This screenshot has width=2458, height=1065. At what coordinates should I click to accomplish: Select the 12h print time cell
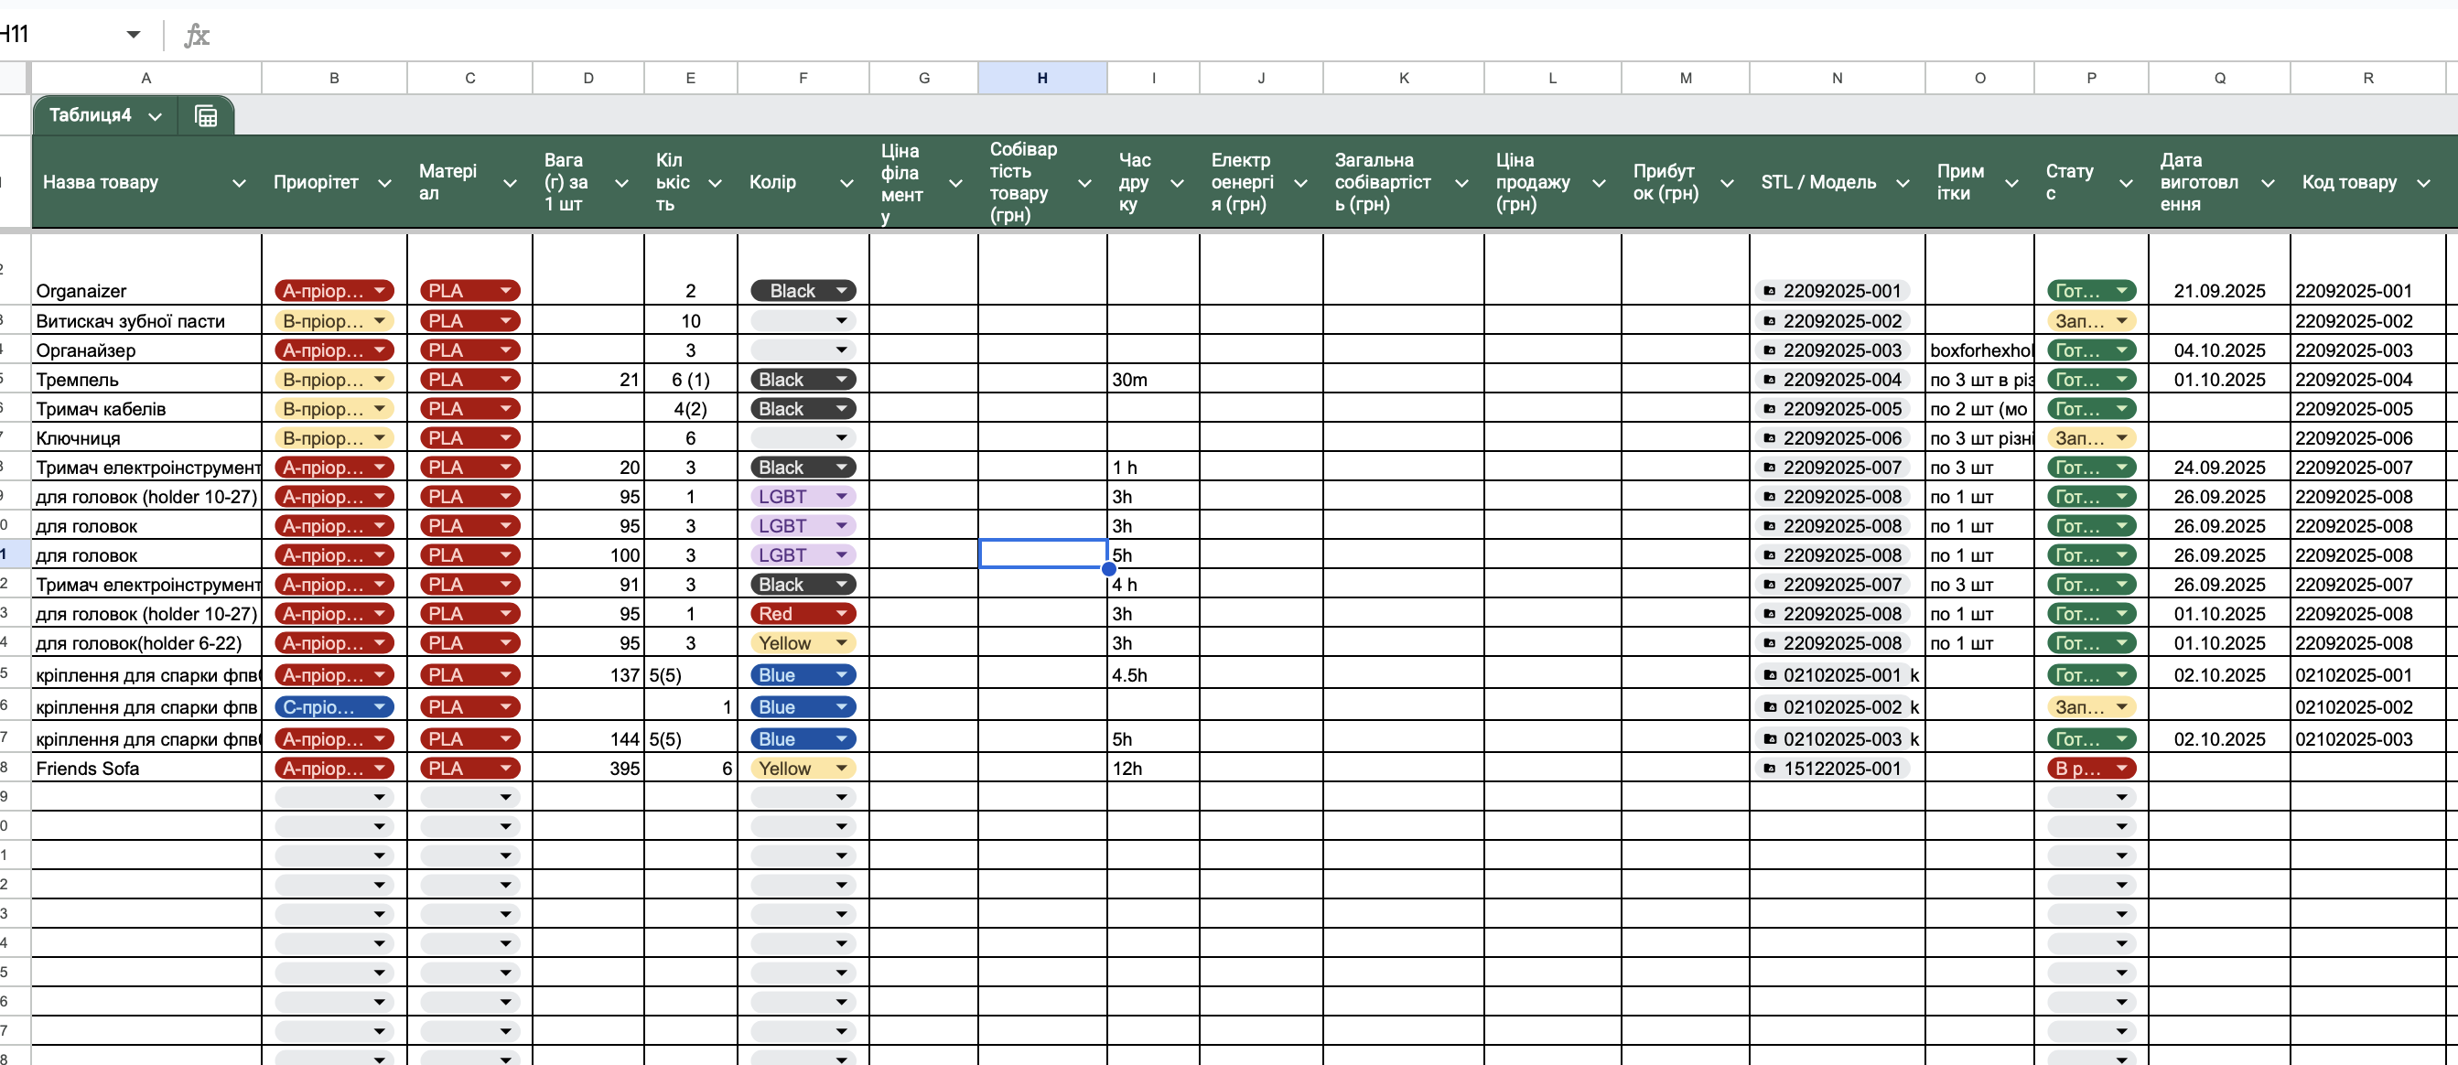1153,769
